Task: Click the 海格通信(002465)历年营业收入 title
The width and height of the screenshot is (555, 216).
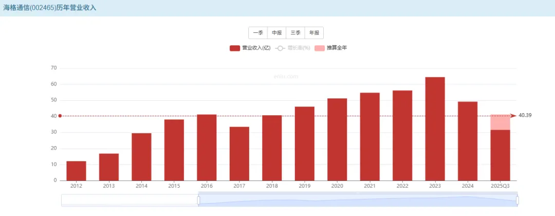Action: [50, 8]
